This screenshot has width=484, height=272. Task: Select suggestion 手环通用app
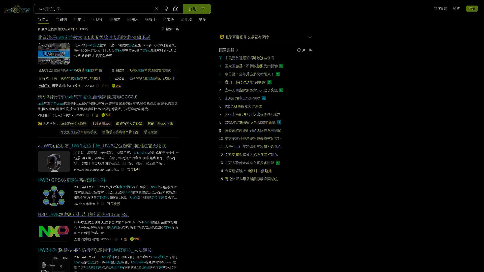(101, 124)
